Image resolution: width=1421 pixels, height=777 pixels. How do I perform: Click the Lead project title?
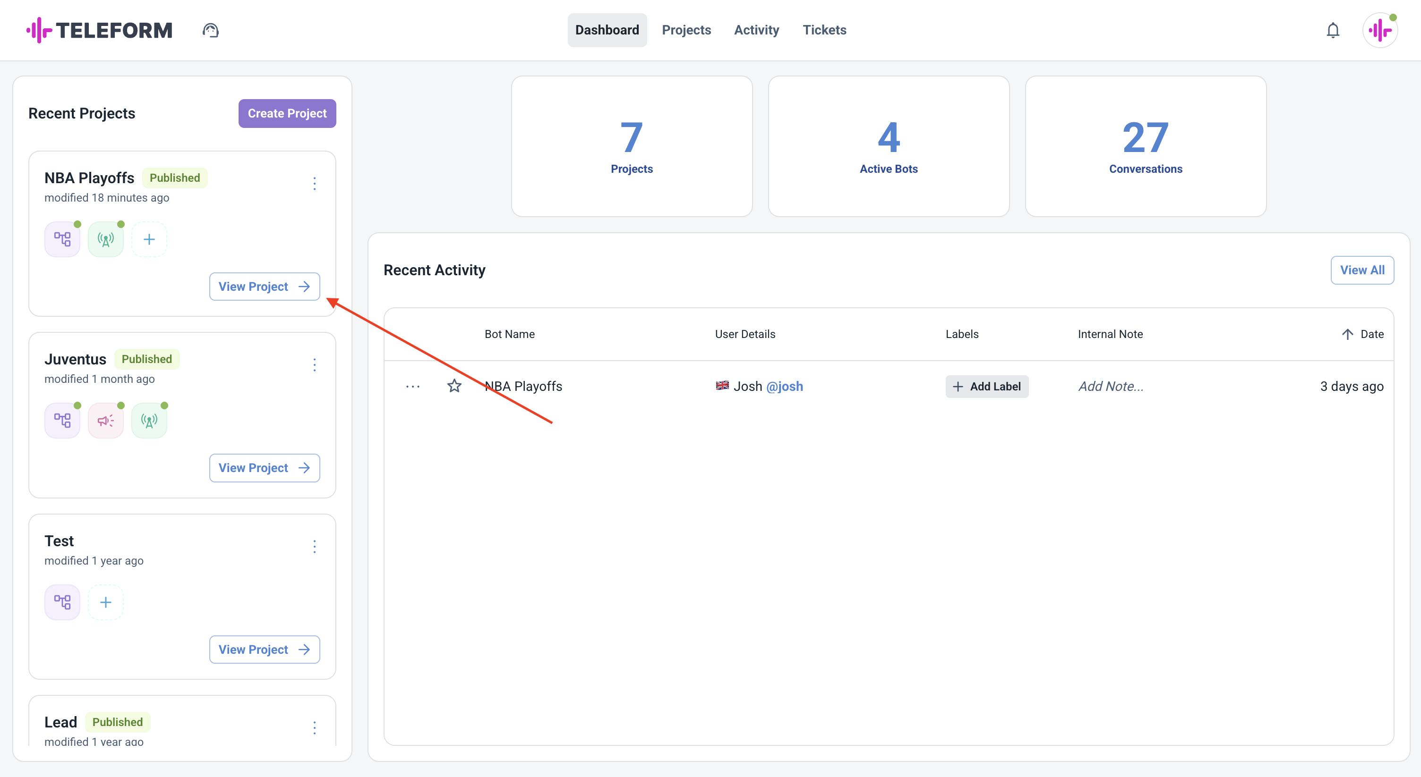(60, 722)
